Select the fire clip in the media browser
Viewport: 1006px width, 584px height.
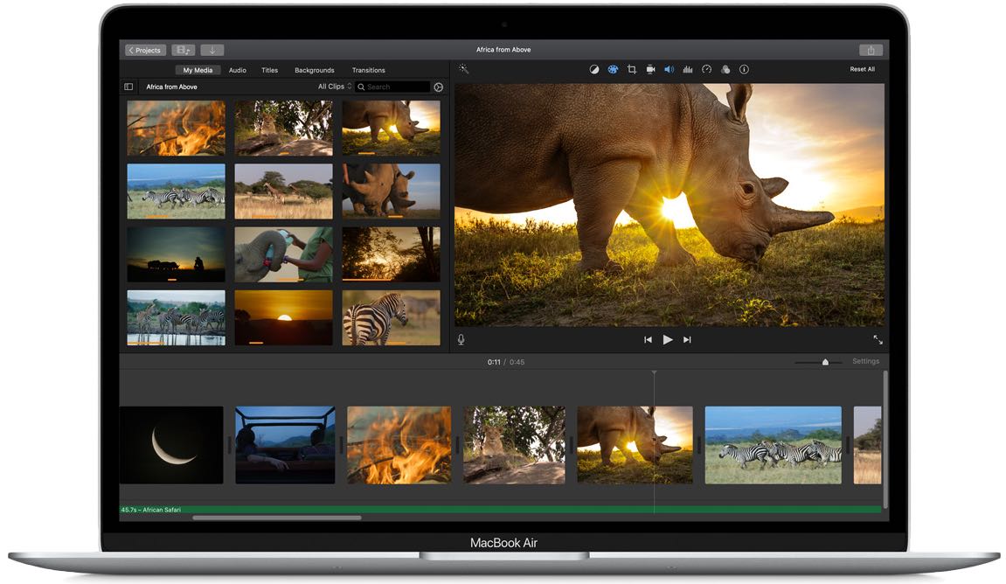[x=176, y=128]
